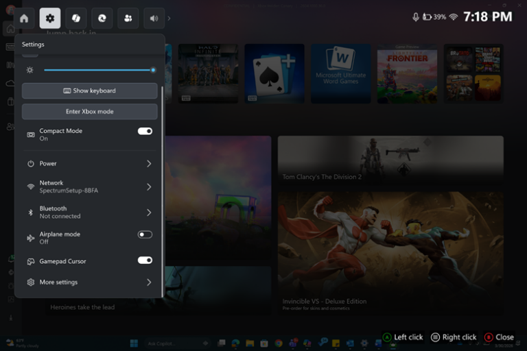Select the Power menu row label

(48, 164)
